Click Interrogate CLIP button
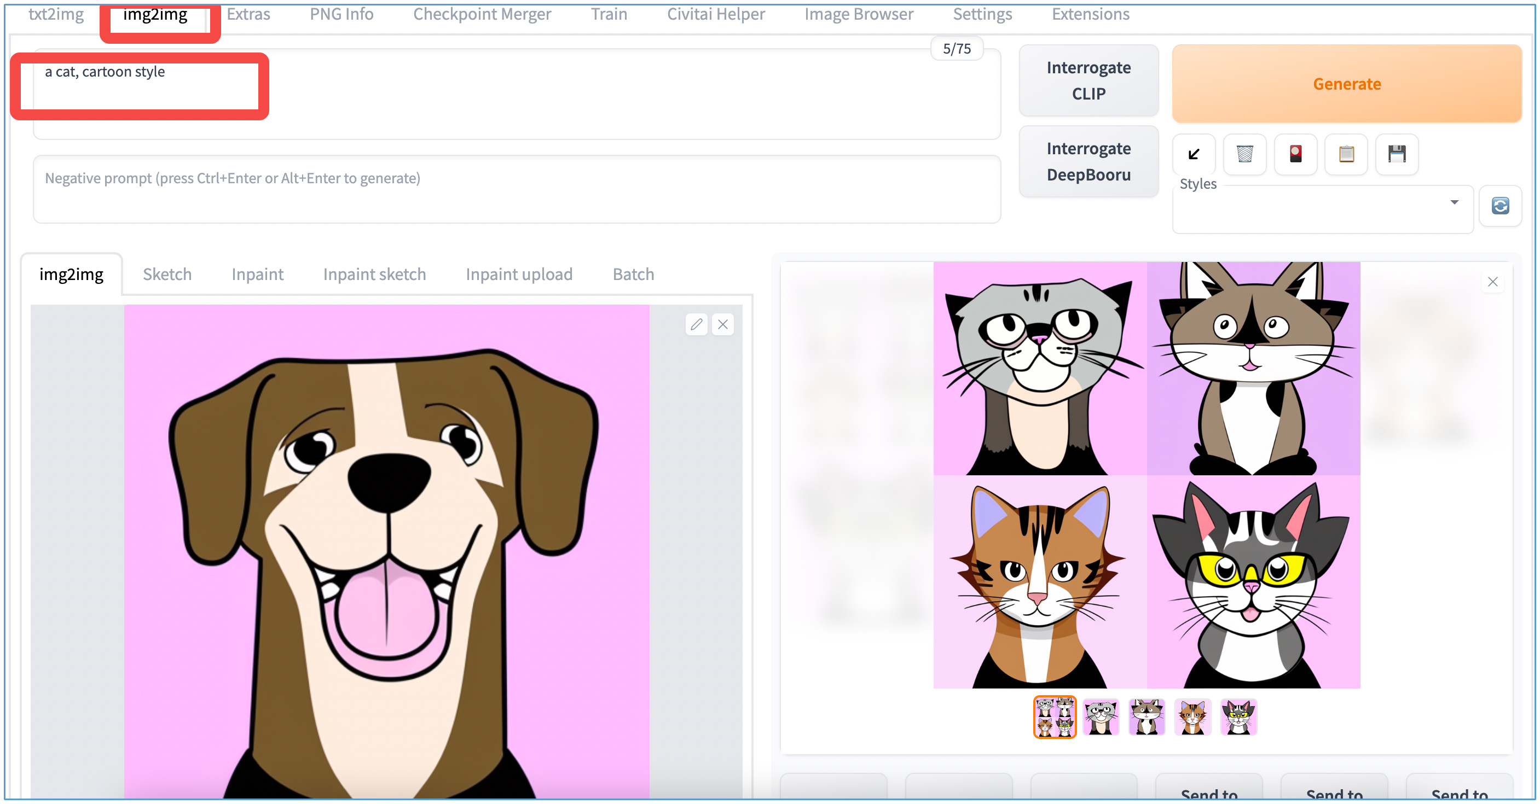Screen dimensions: 1540x804 coord(1088,80)
